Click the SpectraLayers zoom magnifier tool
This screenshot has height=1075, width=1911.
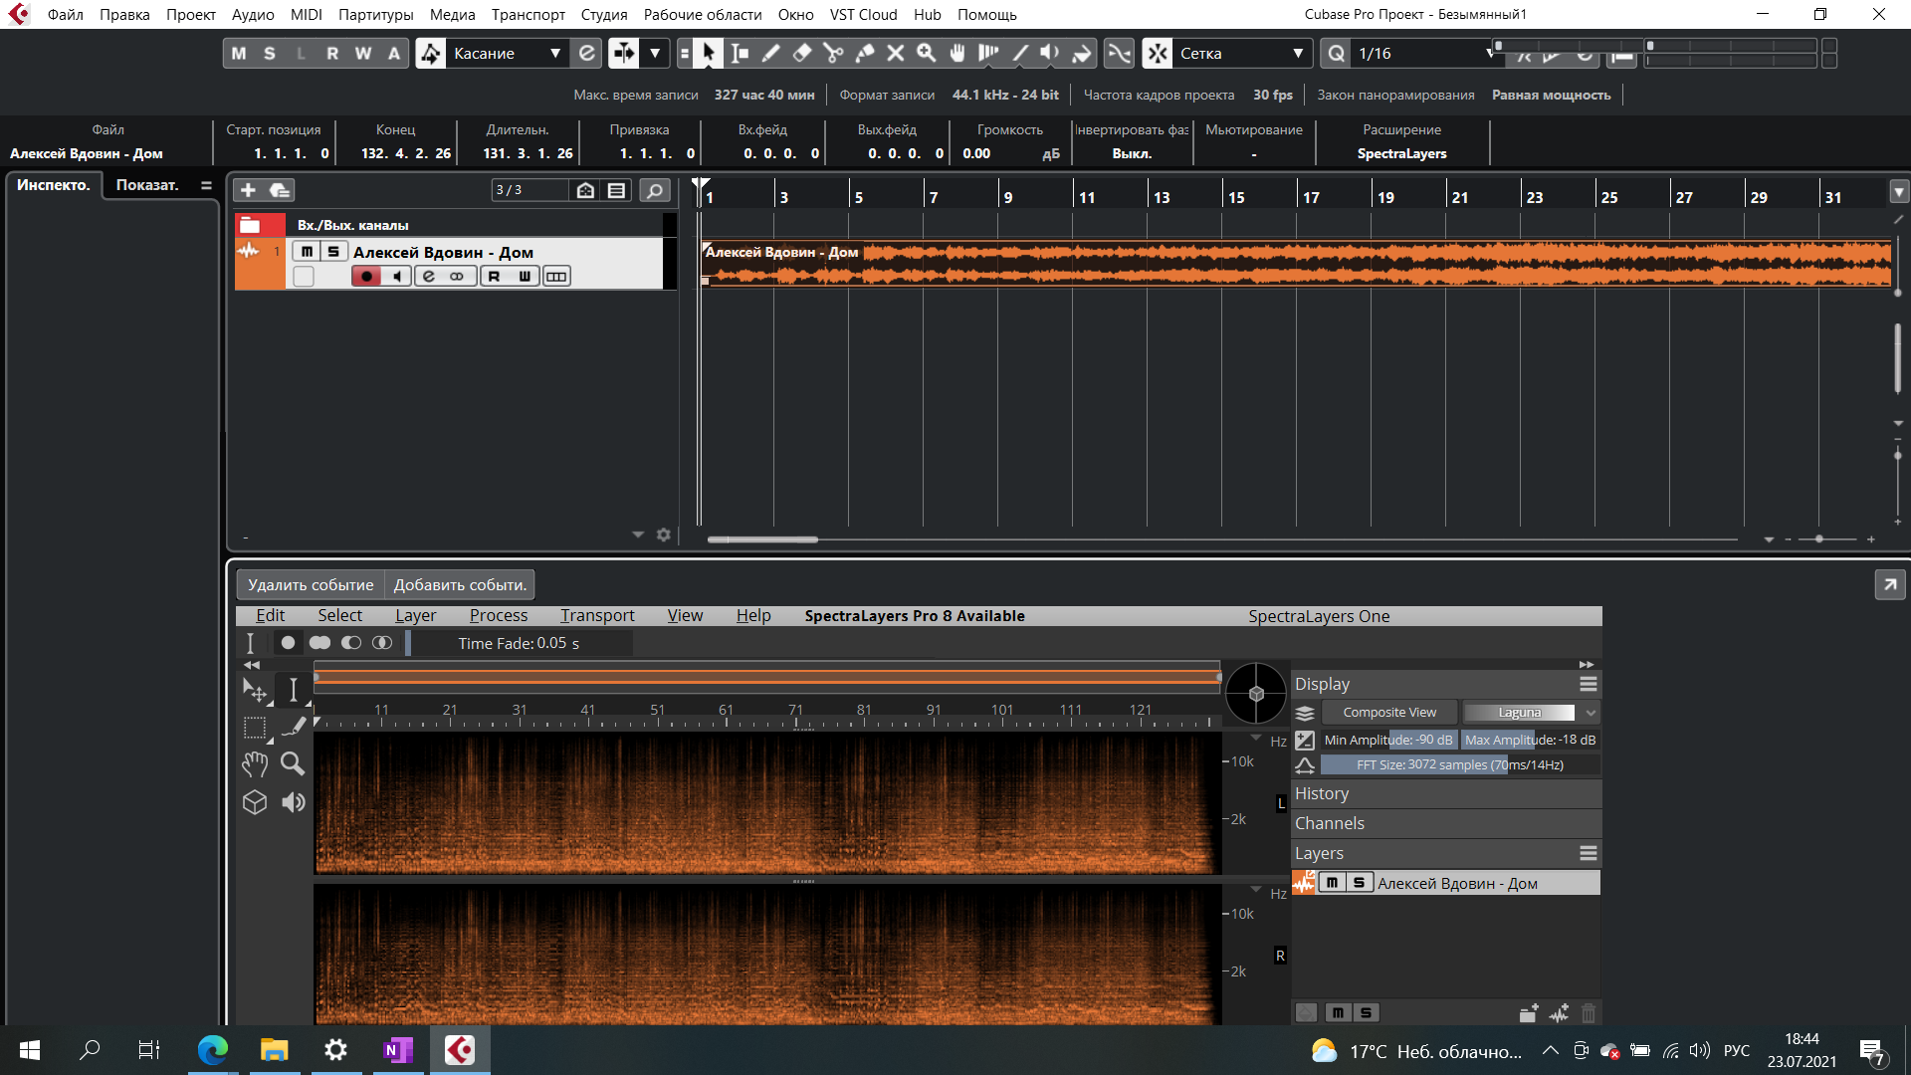pyautogui.click(x=293, y=764)
